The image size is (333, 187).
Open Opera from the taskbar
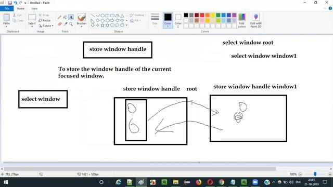click(210, 182)
